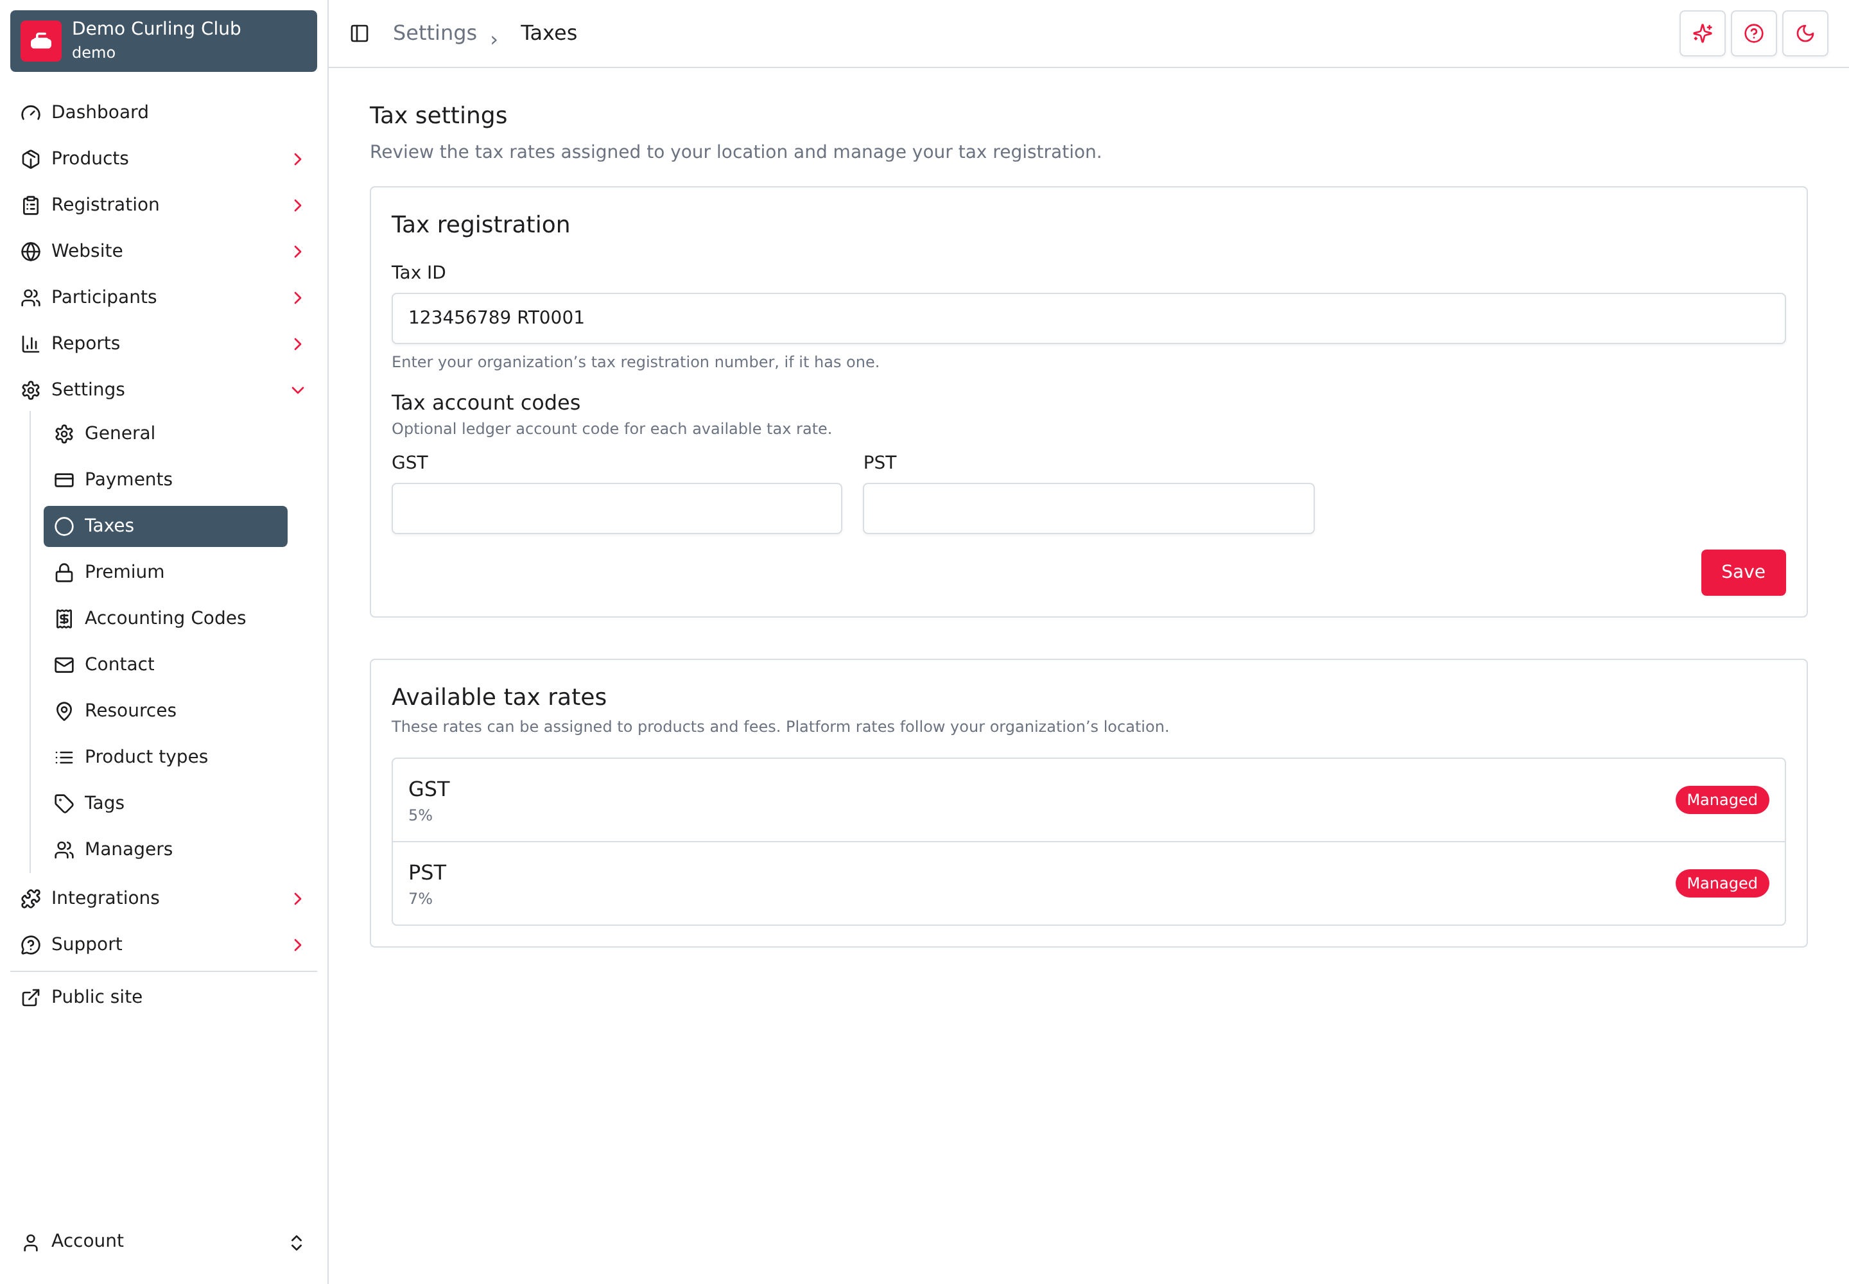Image resolution: width=1849 pixels, height=1284 pixels.
Task: Expand the Products submenu chevron
Action: tap(298, 159)
